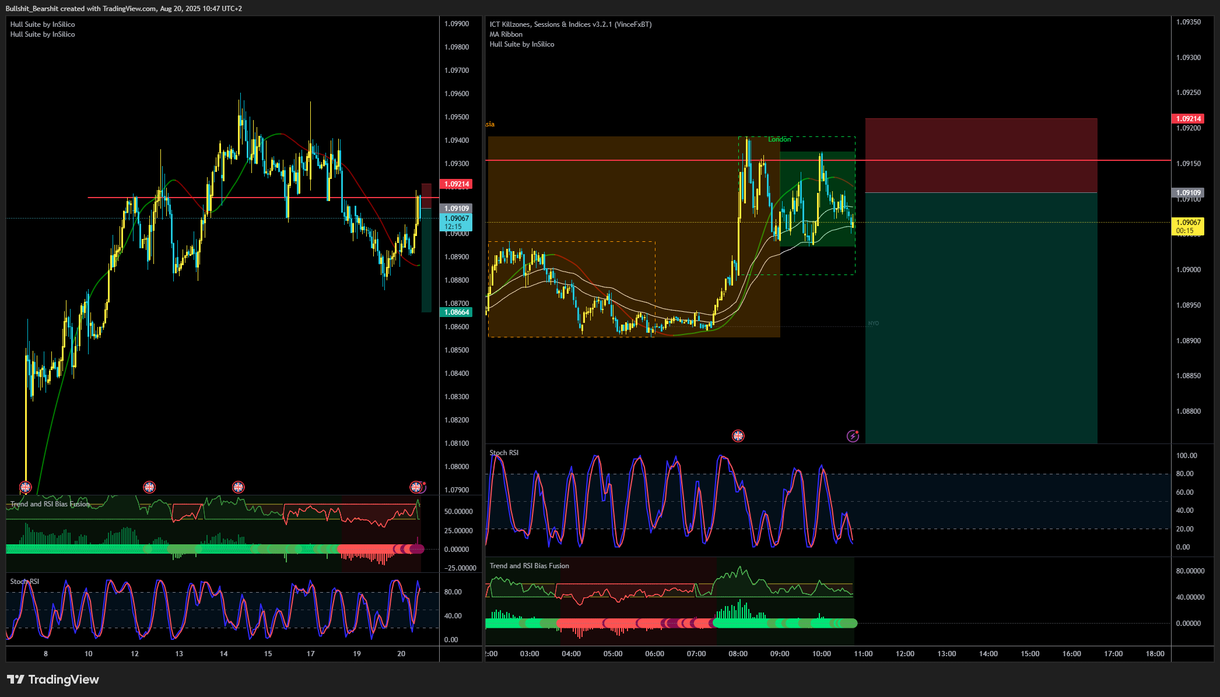Screen dimensions: 1220x697
Task: Click the 11:00 time axis label
Action: point(863,654)
